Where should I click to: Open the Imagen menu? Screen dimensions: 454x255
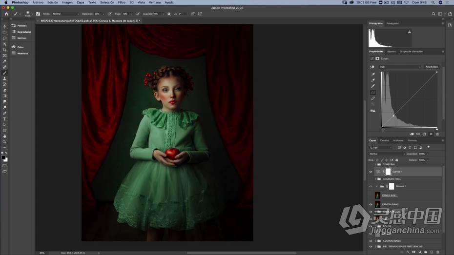coord(67,2)
